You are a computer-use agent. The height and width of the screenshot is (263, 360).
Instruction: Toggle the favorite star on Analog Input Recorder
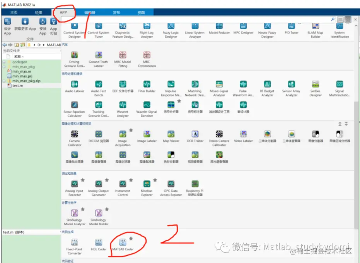pyautogui.click(x=83, y=180)
